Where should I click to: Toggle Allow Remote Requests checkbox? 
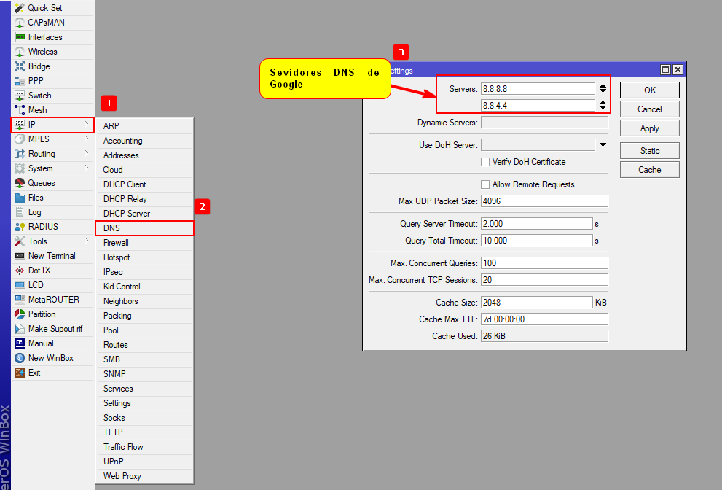coord(485,184)
